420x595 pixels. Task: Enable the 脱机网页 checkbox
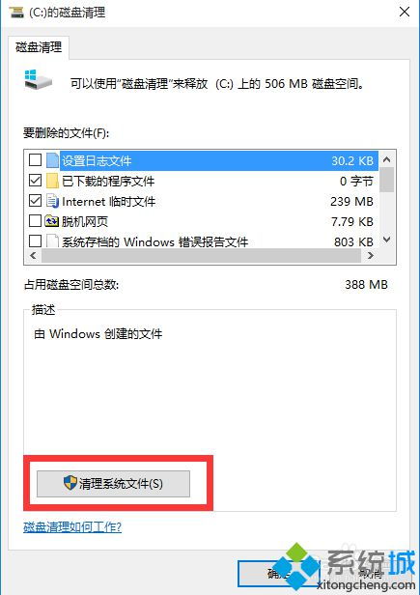(35, 220)
